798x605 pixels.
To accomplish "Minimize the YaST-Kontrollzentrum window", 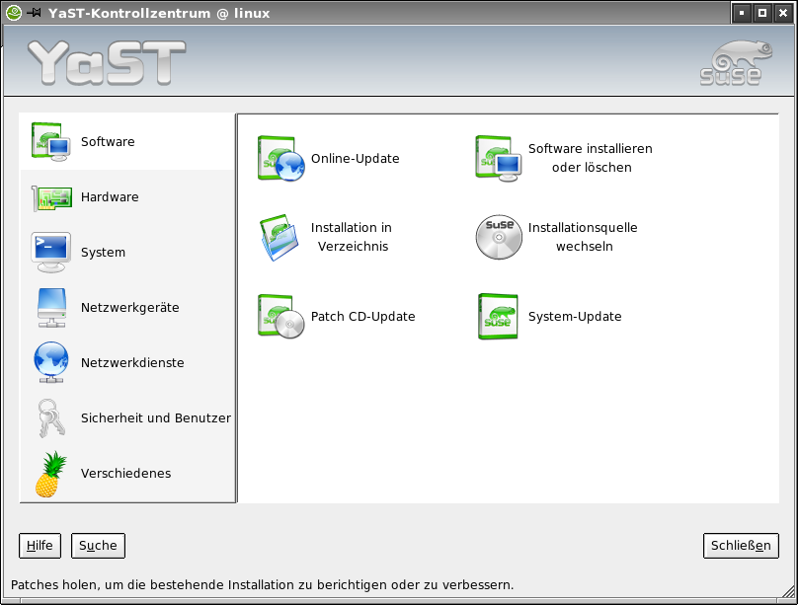I will [x=742, y=13].
